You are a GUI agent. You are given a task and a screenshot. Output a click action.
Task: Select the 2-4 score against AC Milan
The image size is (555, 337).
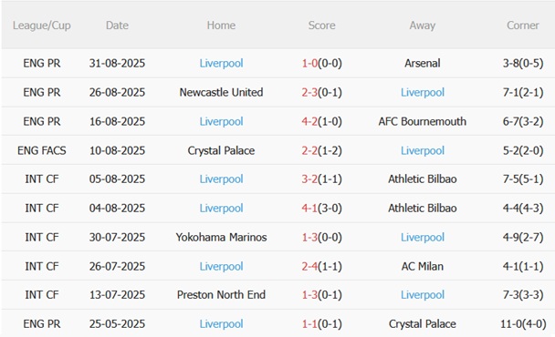pyautogui.click(x=309, y=266)
